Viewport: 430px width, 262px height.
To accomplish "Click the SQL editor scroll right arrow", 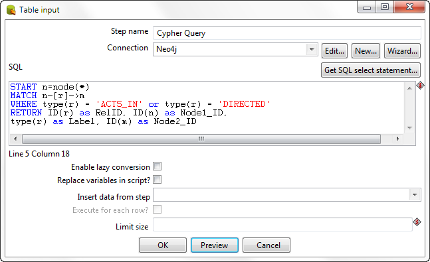I will tap(397, 139).
